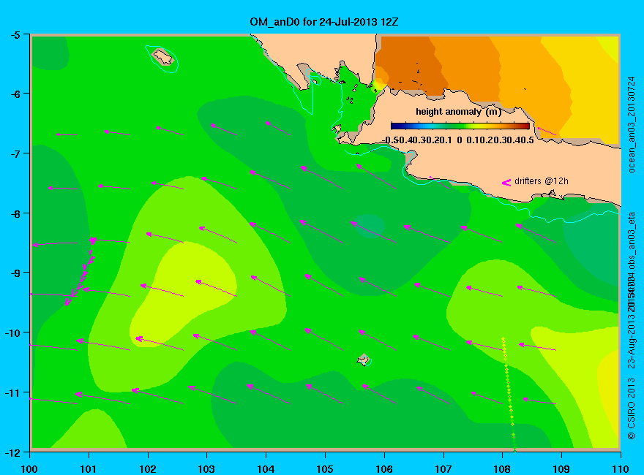Click the x-axis tick label '110'
The height and width of the screenshot is (475, 644).
coord(620,469)
